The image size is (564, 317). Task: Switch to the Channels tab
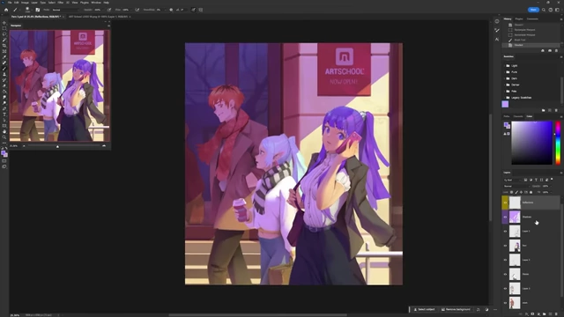tap(518, 116)
